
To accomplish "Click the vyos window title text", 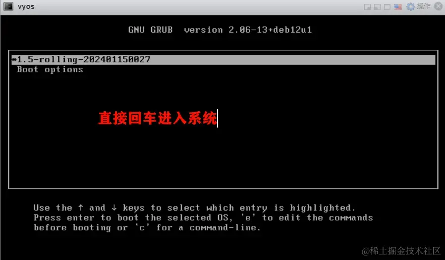I will click(x=26, y=6).
